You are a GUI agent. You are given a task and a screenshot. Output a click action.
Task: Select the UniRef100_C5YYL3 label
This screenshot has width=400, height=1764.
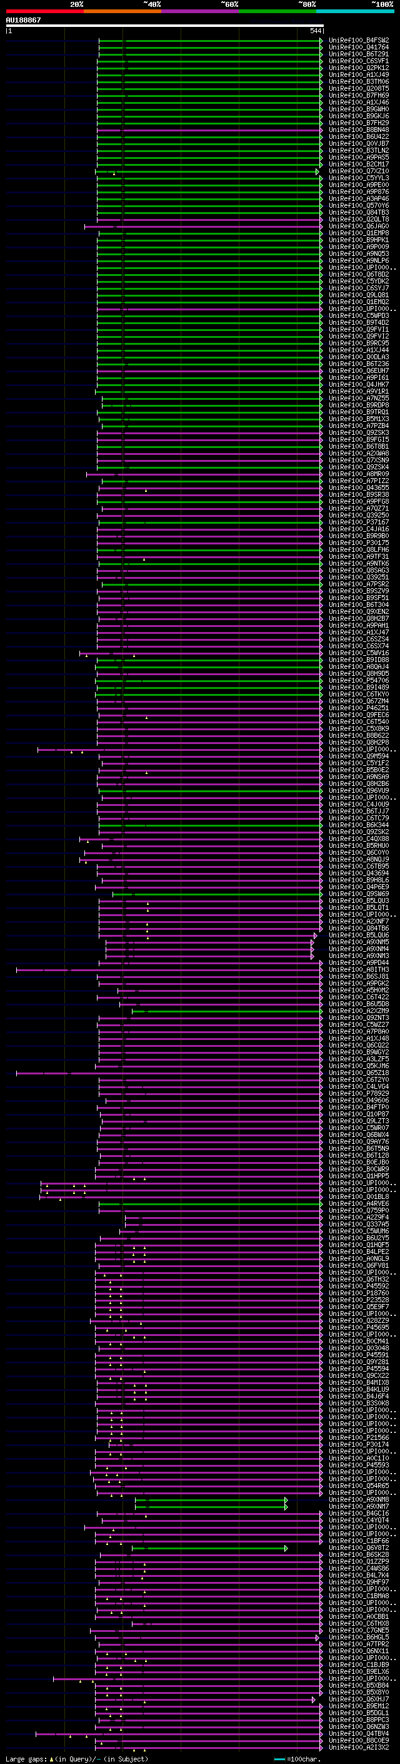(x=359, y=178)
